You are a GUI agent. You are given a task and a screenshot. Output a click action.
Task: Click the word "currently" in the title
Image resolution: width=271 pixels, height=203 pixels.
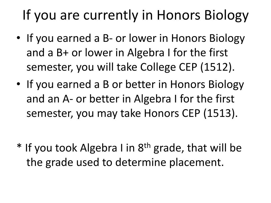tap(111, 16)
